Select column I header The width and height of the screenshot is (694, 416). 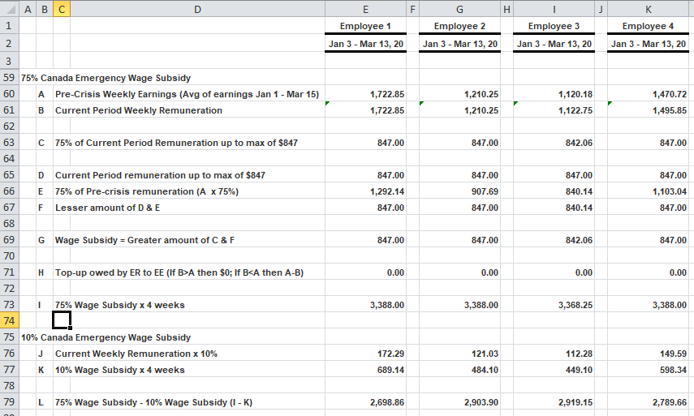pos(554,9)
